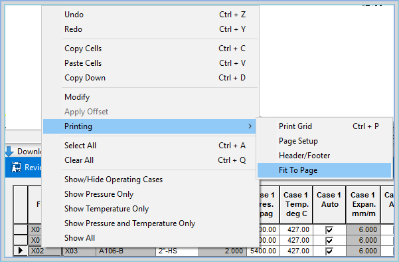The image size is (399, 262).
Task: Click the Review tab icon
Action: (x=17, y=167)
